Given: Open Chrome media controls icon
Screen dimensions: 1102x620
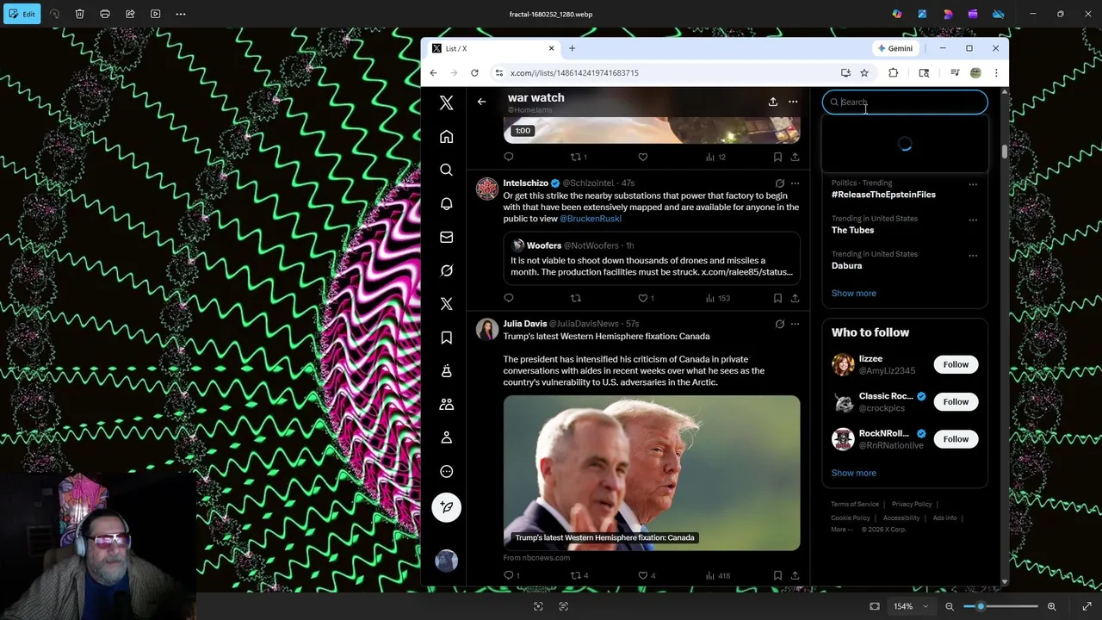Looking at the screenshot, I should point(955,73).
